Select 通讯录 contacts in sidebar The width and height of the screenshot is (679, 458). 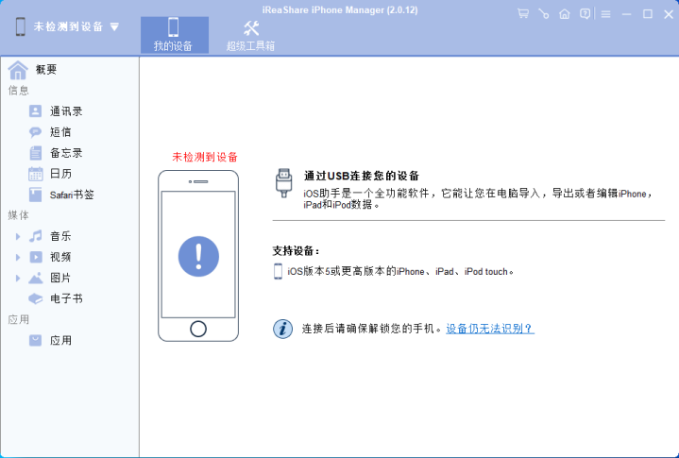[x=66, y=111]
